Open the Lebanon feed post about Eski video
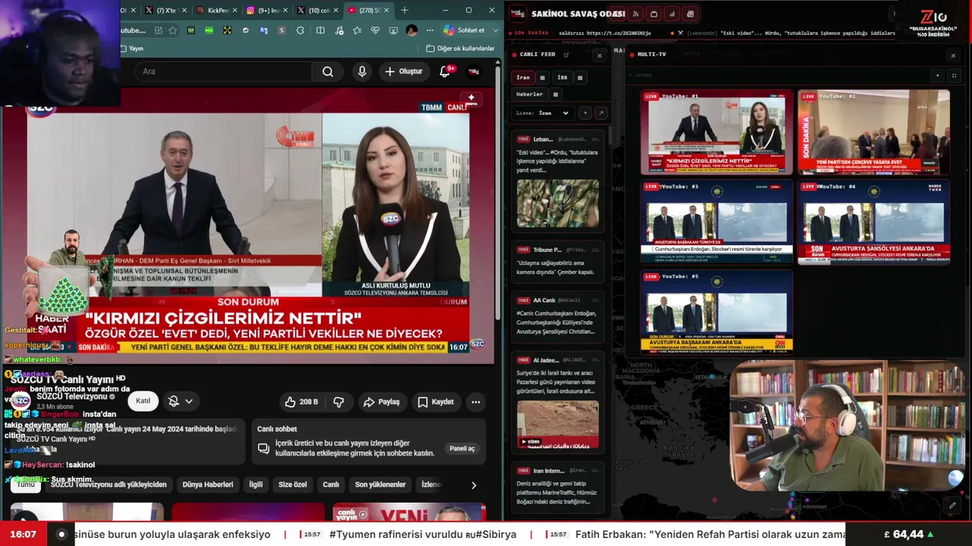The image size is (972, 546). [558, 181]
